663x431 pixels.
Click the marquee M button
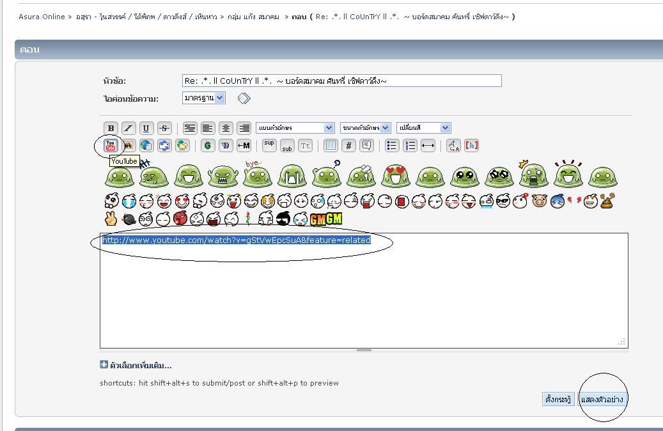pyautogui.click(x=244, y=146)
